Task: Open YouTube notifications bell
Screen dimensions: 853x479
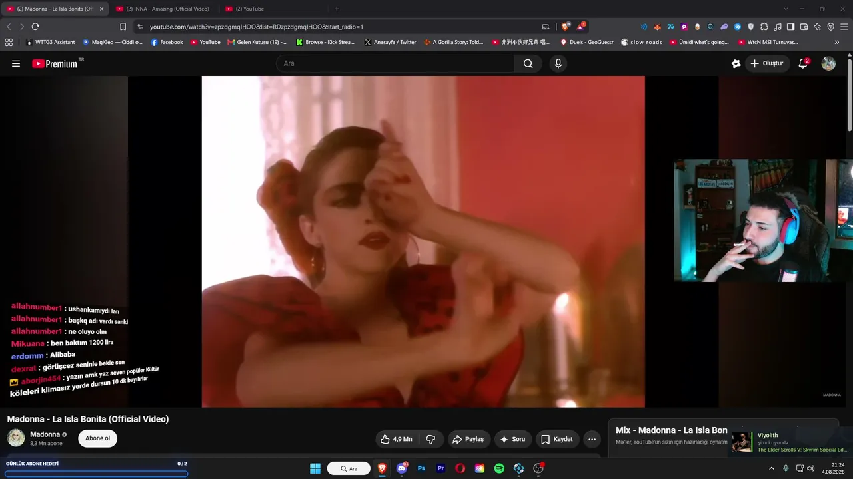Action: [804, 63]
